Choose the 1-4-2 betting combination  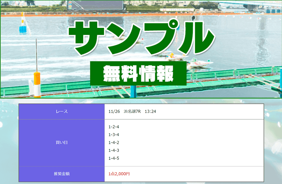tap(114, 142)
